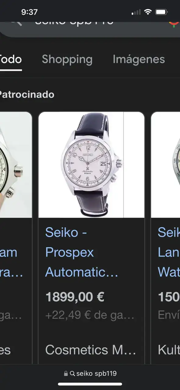Switch to the Shopping tab
The height and width of the screenshot is (390, 180).
point(67,59)
